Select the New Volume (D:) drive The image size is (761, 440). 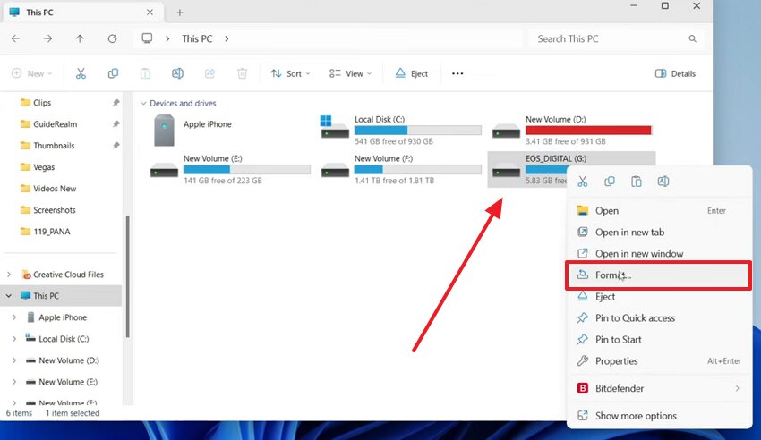click(572, 130)
